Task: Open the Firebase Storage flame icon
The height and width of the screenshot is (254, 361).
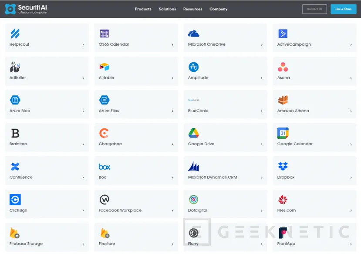Action: tap(14, 233)
